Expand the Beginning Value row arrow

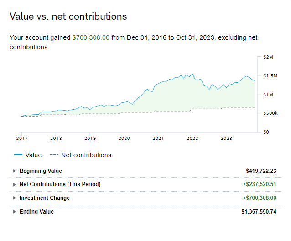(15, 171)
